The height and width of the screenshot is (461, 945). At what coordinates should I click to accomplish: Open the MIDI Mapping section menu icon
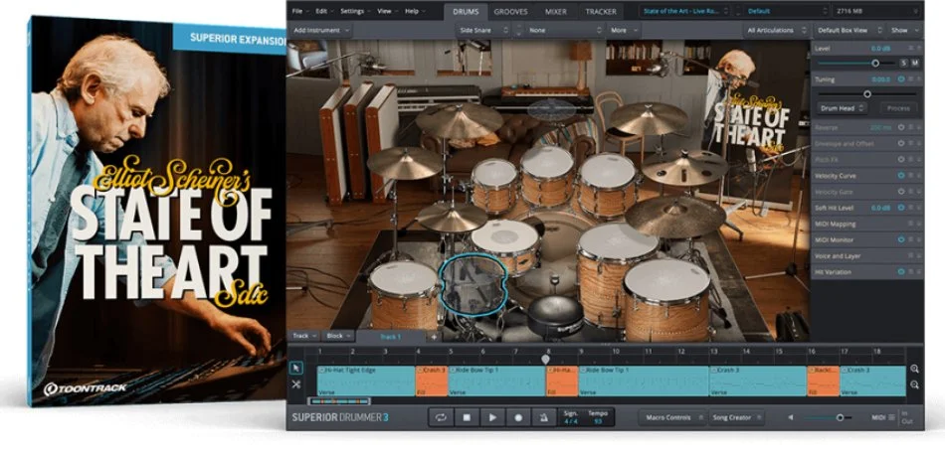tap(910, 224)
